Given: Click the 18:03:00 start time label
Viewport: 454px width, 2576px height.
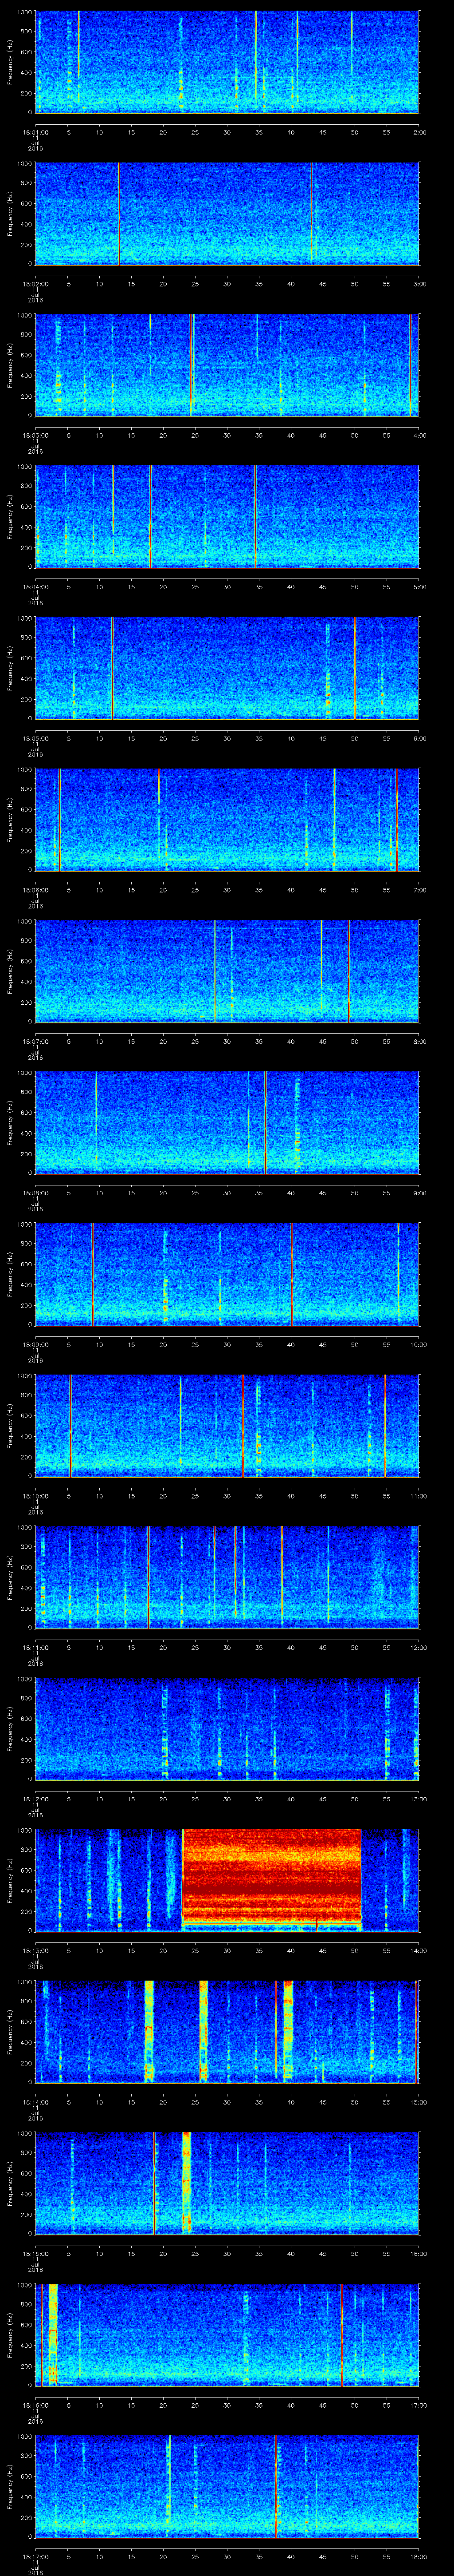Looking at the screenshot, I should point(35,435).
